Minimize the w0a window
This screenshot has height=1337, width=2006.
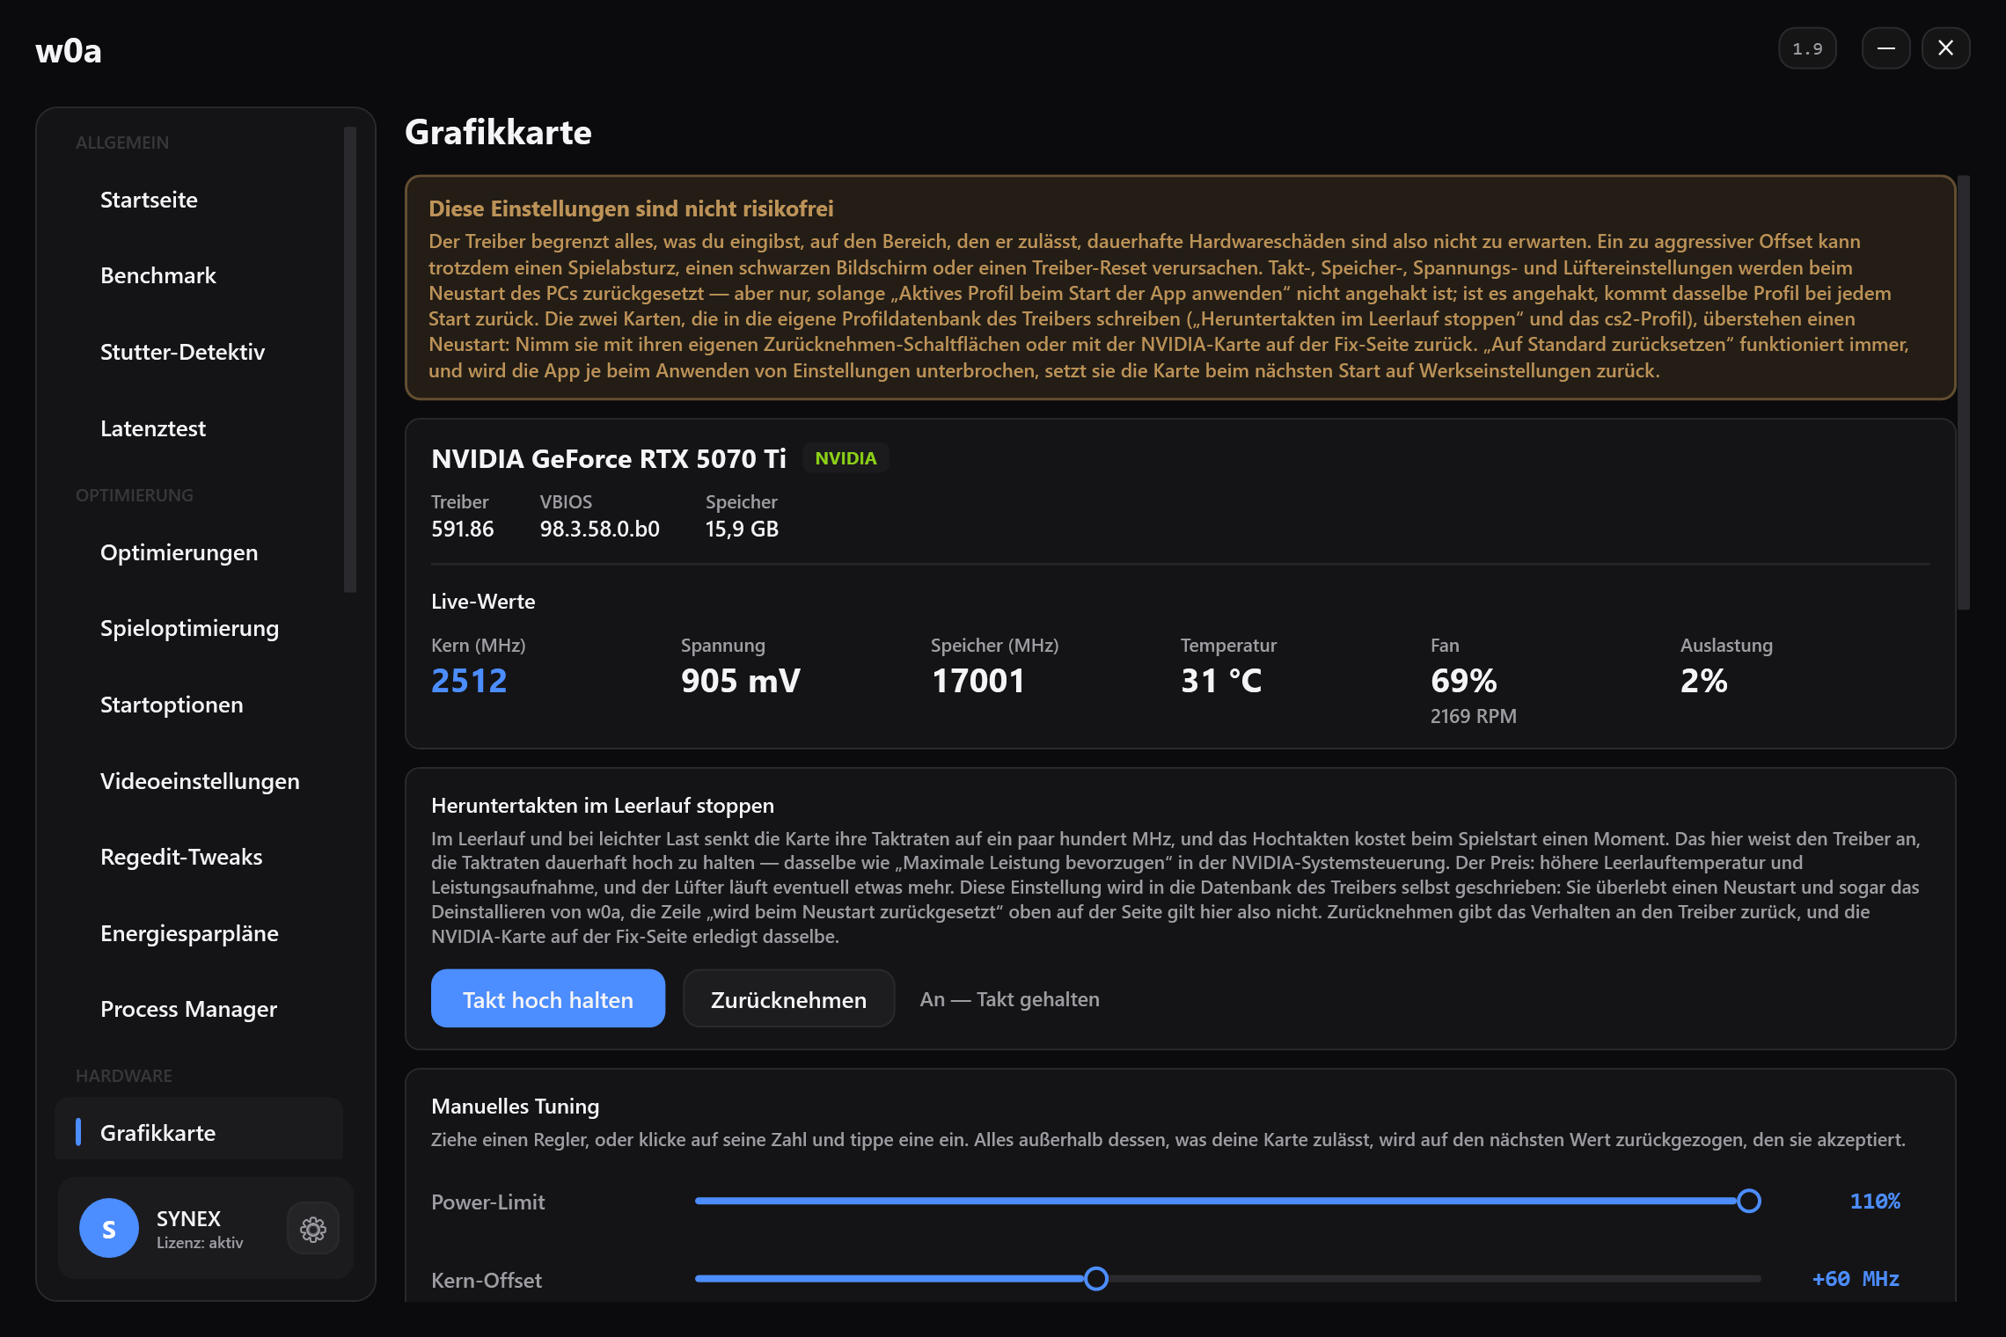1885,48
